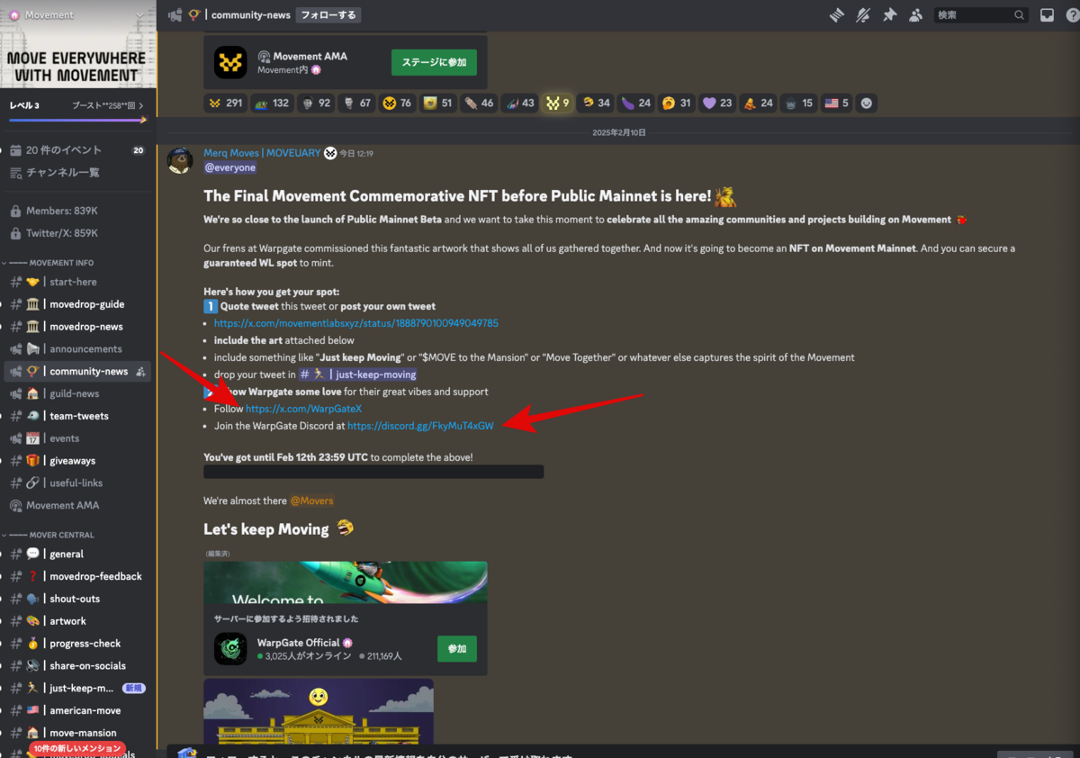This screenshot has height=758, width=1080.
Task: Open the team-tweets channel
Action: click(76, 416)
